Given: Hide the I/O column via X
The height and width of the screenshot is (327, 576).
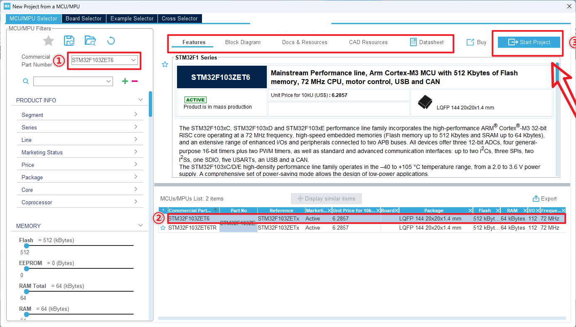Looking at the screenshot, I should point(537,211).
